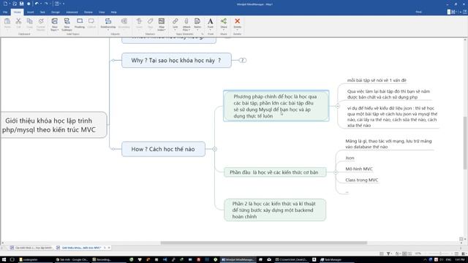Click the Paste icon in Clipboard group
Screen dimensions: 468x263
pos(7,21)
